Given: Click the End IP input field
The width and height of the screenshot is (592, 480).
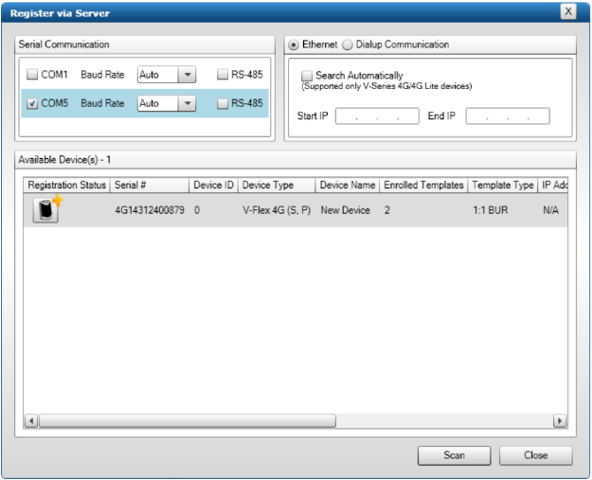Looking at the screenshot, I should (x=507, y=116).
